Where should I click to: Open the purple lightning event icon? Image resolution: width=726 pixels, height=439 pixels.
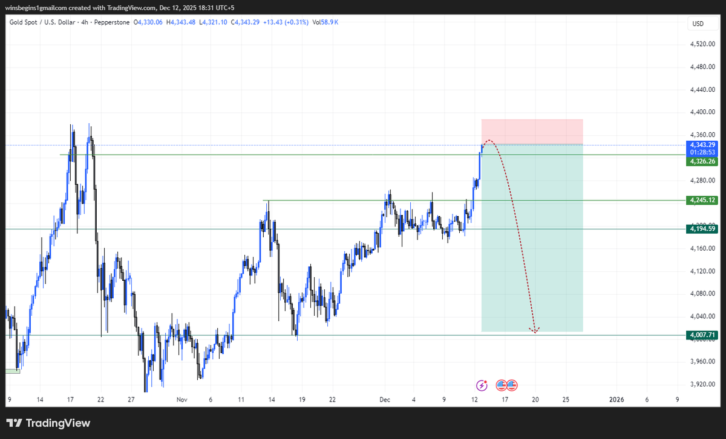click(x=482, y=385)
